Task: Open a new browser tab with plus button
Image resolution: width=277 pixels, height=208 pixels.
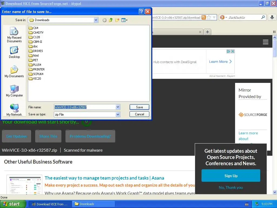Action: click(x=207, y=32)
